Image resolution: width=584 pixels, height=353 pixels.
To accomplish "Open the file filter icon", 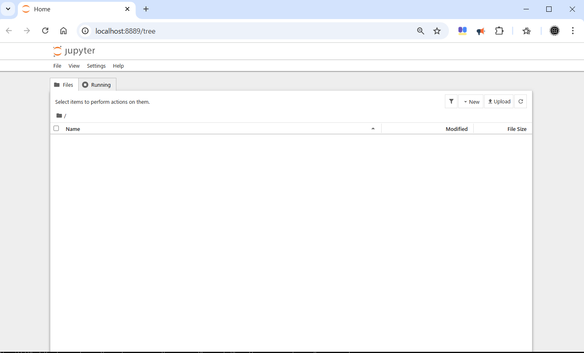I will [451, 101].
